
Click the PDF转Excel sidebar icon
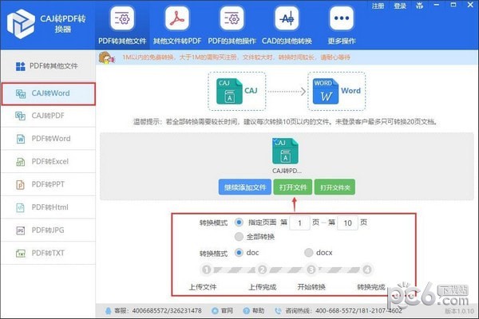[21, 161]
